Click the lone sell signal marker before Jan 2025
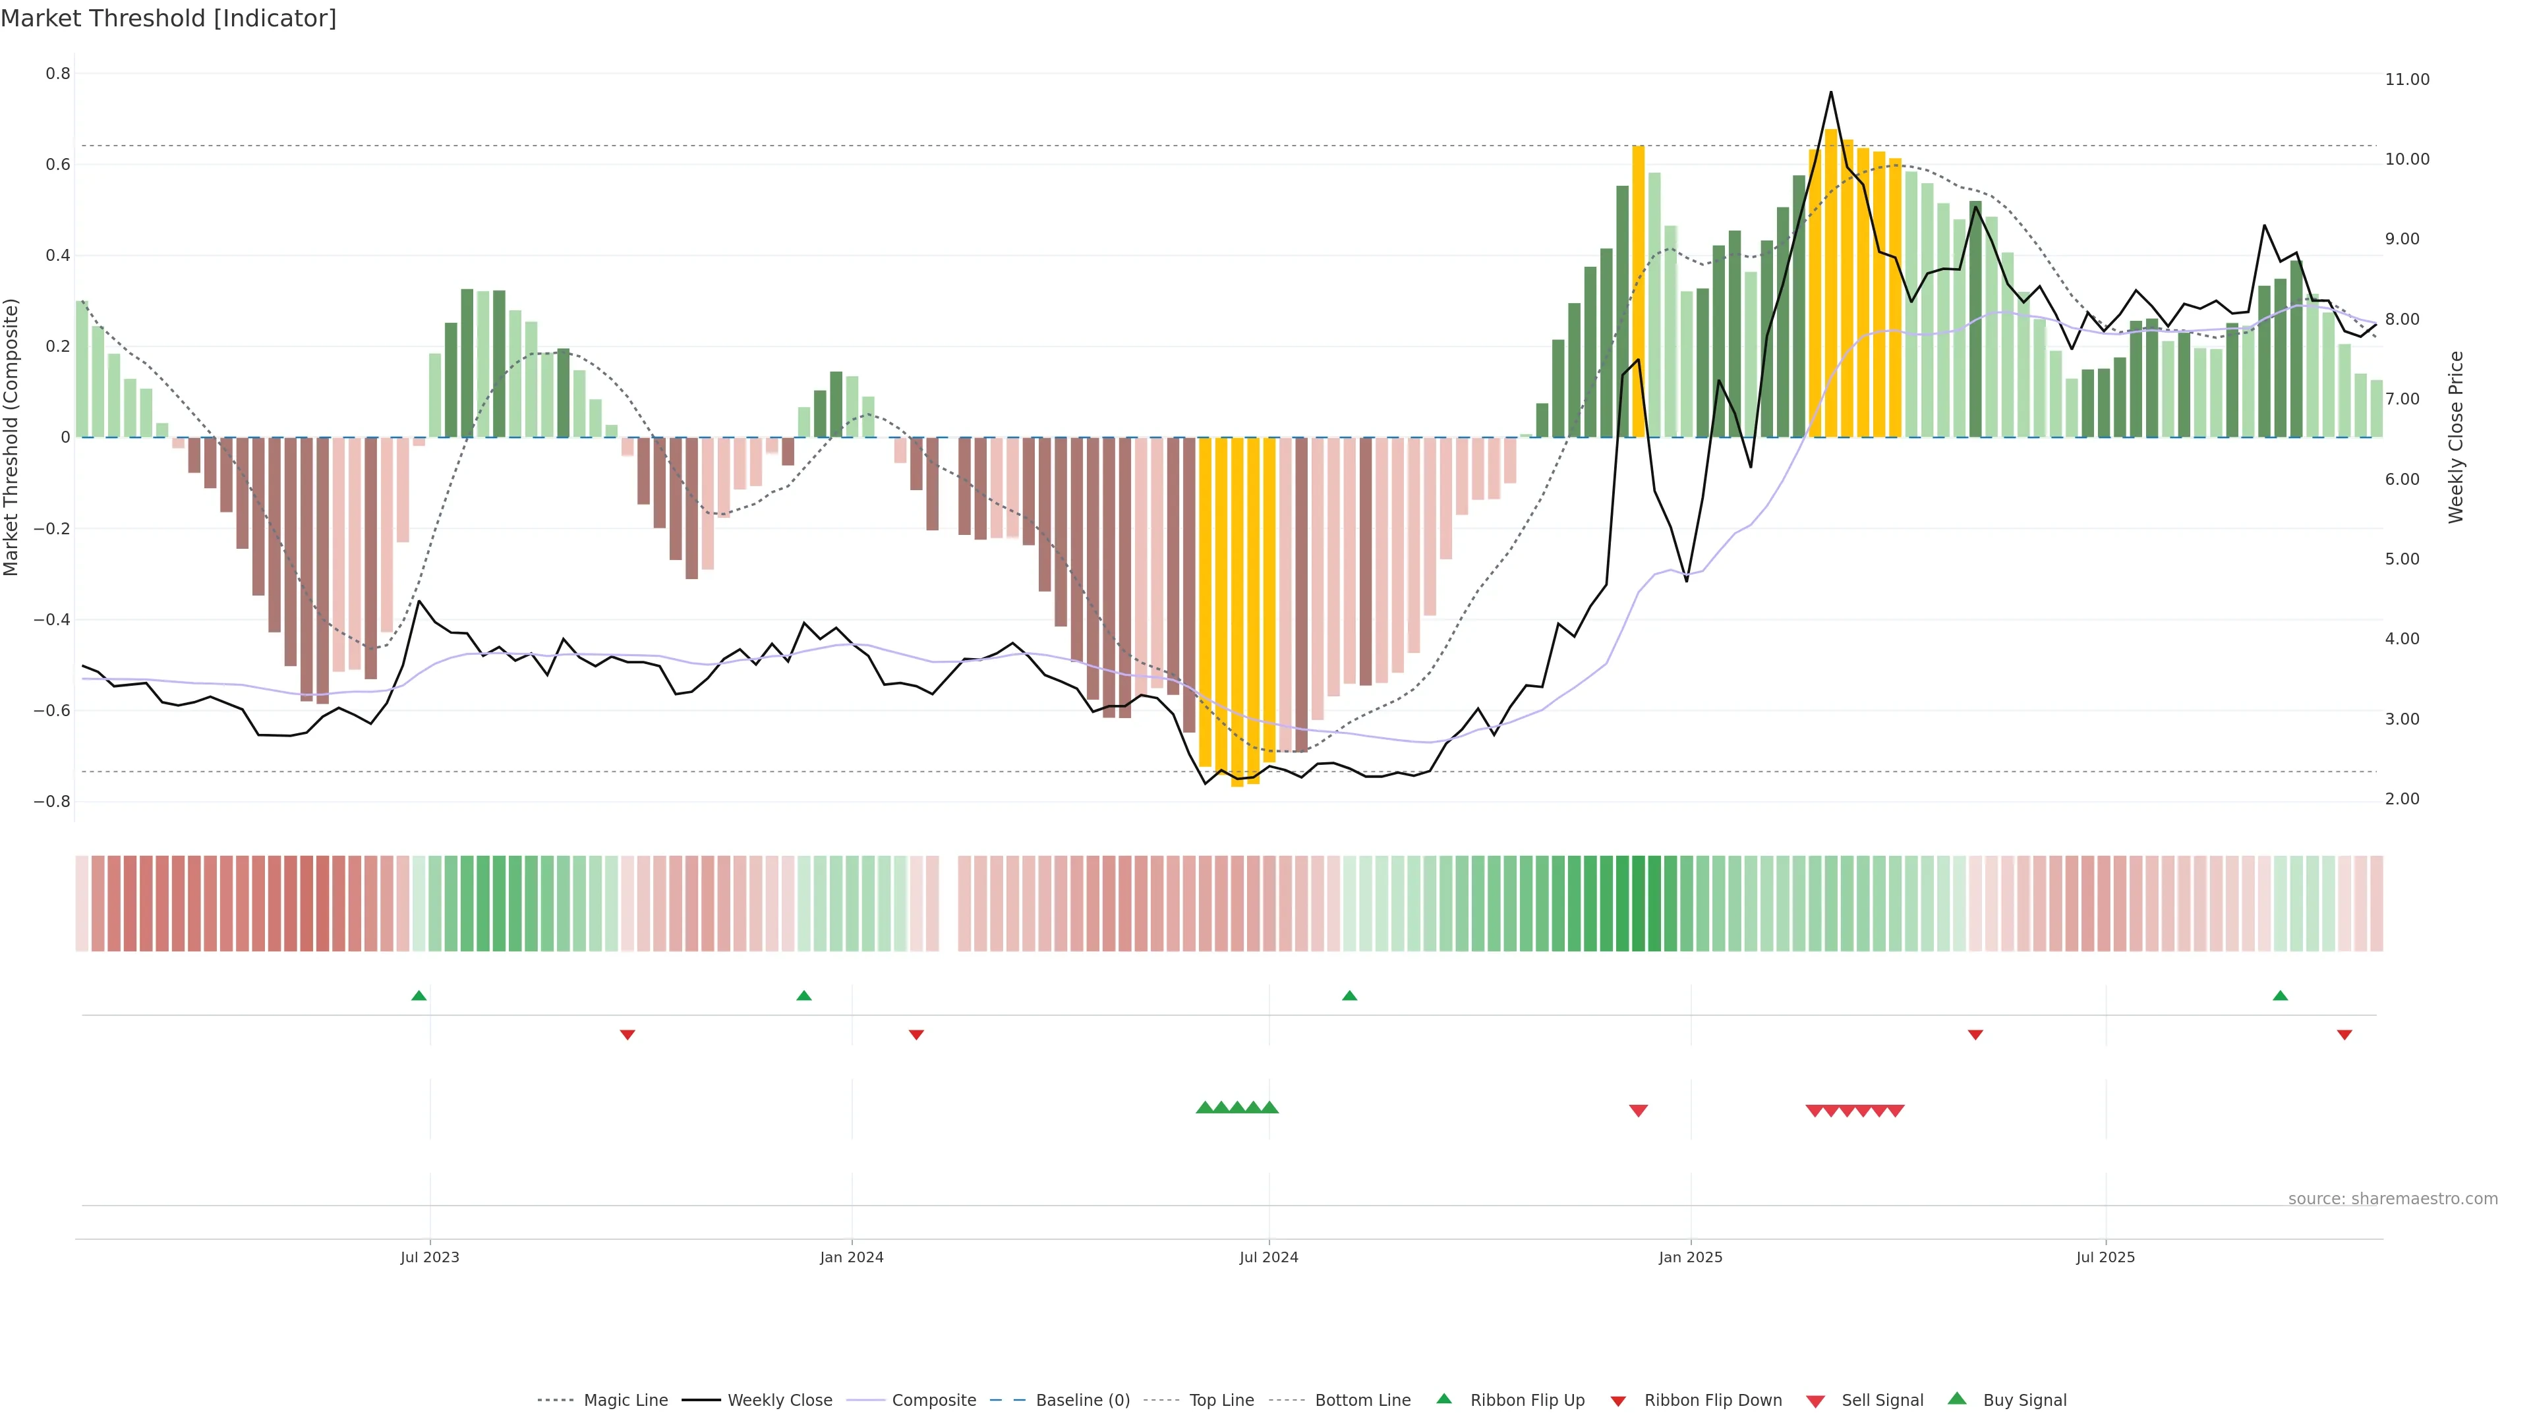The height and width of the screenshot is (1423, 2531). point(1638,1111)
